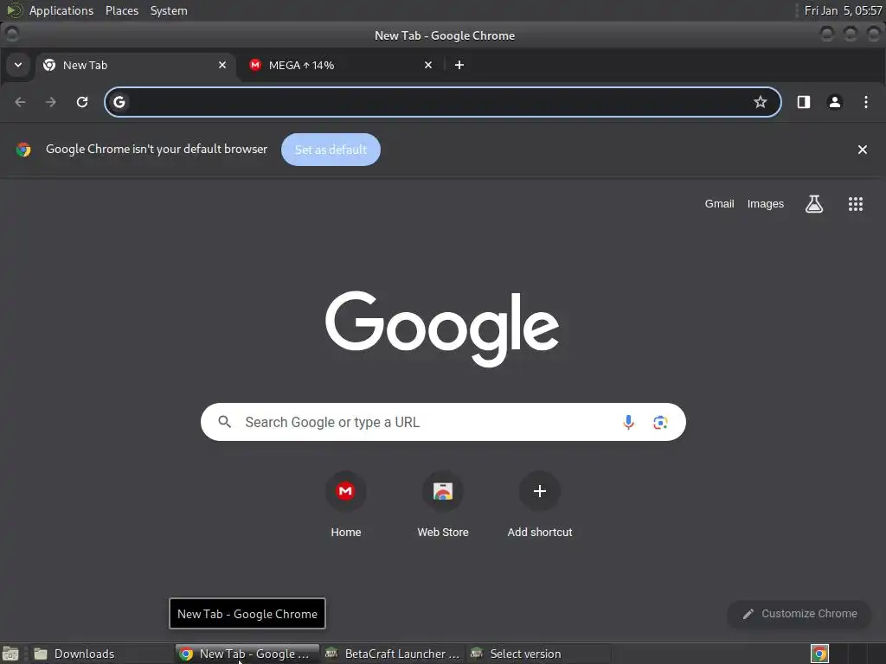Viewport: 886px width, 664px height.
Task: Click the Google icon in address bar
Action: click(x=119, y=102)
